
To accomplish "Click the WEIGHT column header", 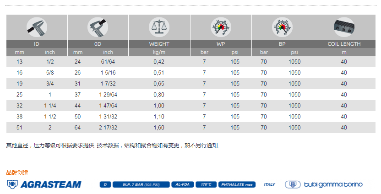I will (x=159, y=44).
